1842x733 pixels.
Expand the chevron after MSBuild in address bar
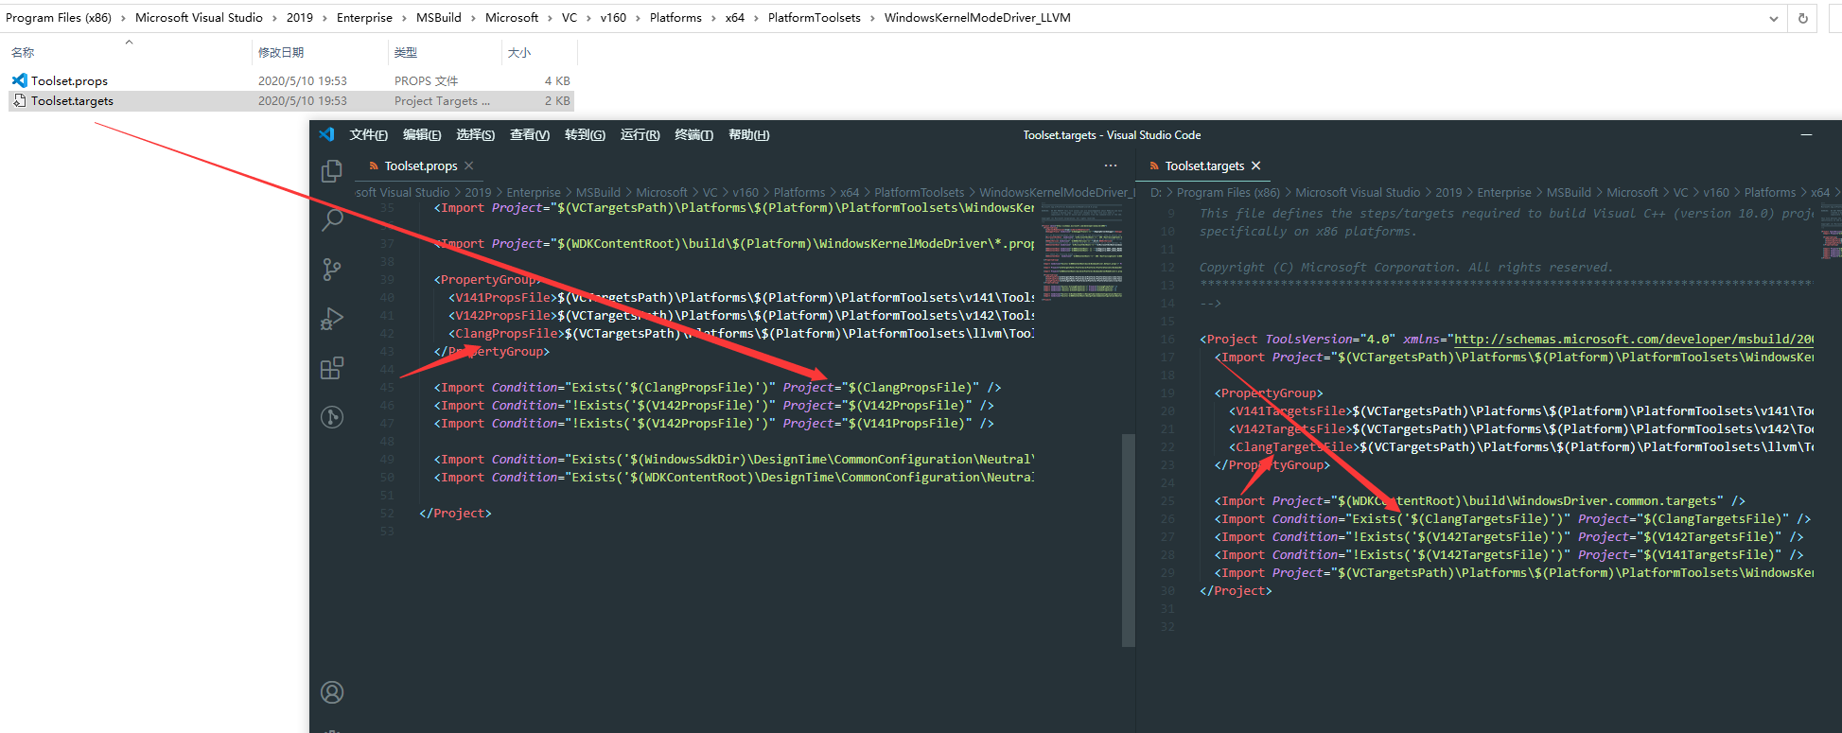click(x=473, y=18)
